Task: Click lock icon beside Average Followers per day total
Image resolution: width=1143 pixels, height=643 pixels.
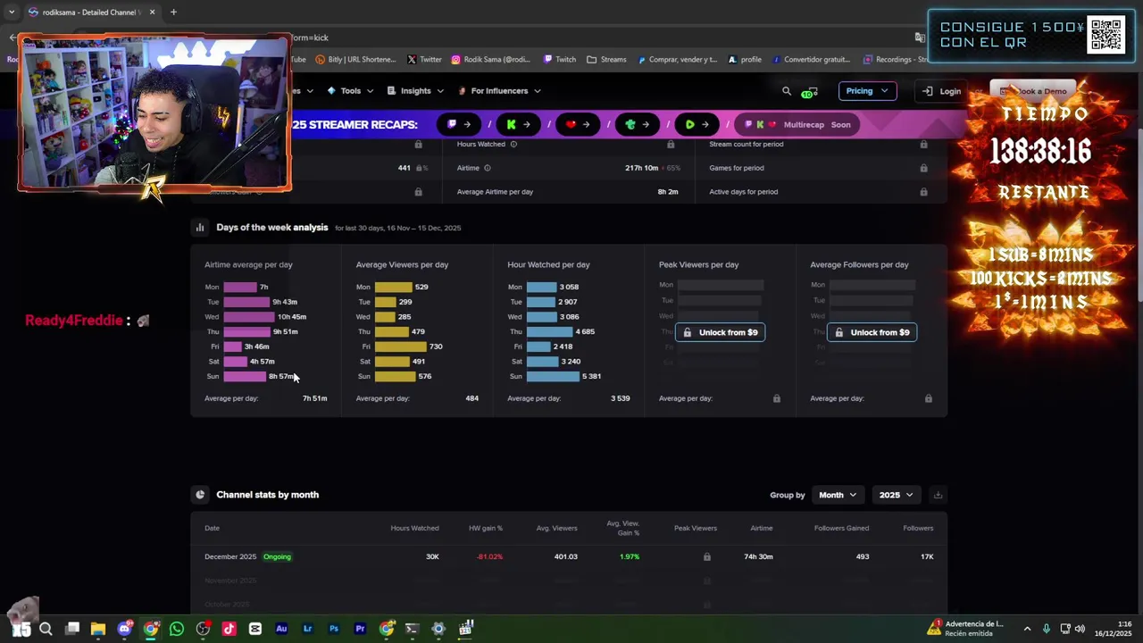Action: [929, 398]
